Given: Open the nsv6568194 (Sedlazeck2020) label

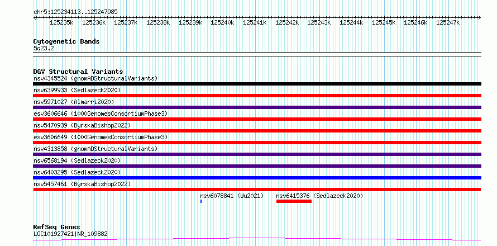Looking at the screenshot, I should (x=77, y=160).
